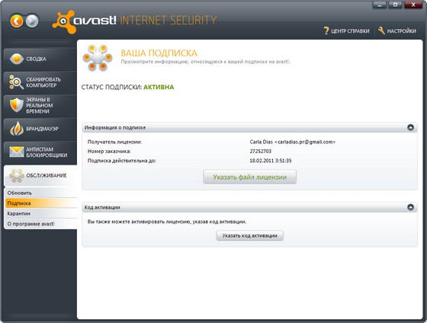The height and width of the screenshot is (323, 427).
Task: Click the Обслуживание maintenance icon
Action: pyautogui.click(x=17, y=175)
